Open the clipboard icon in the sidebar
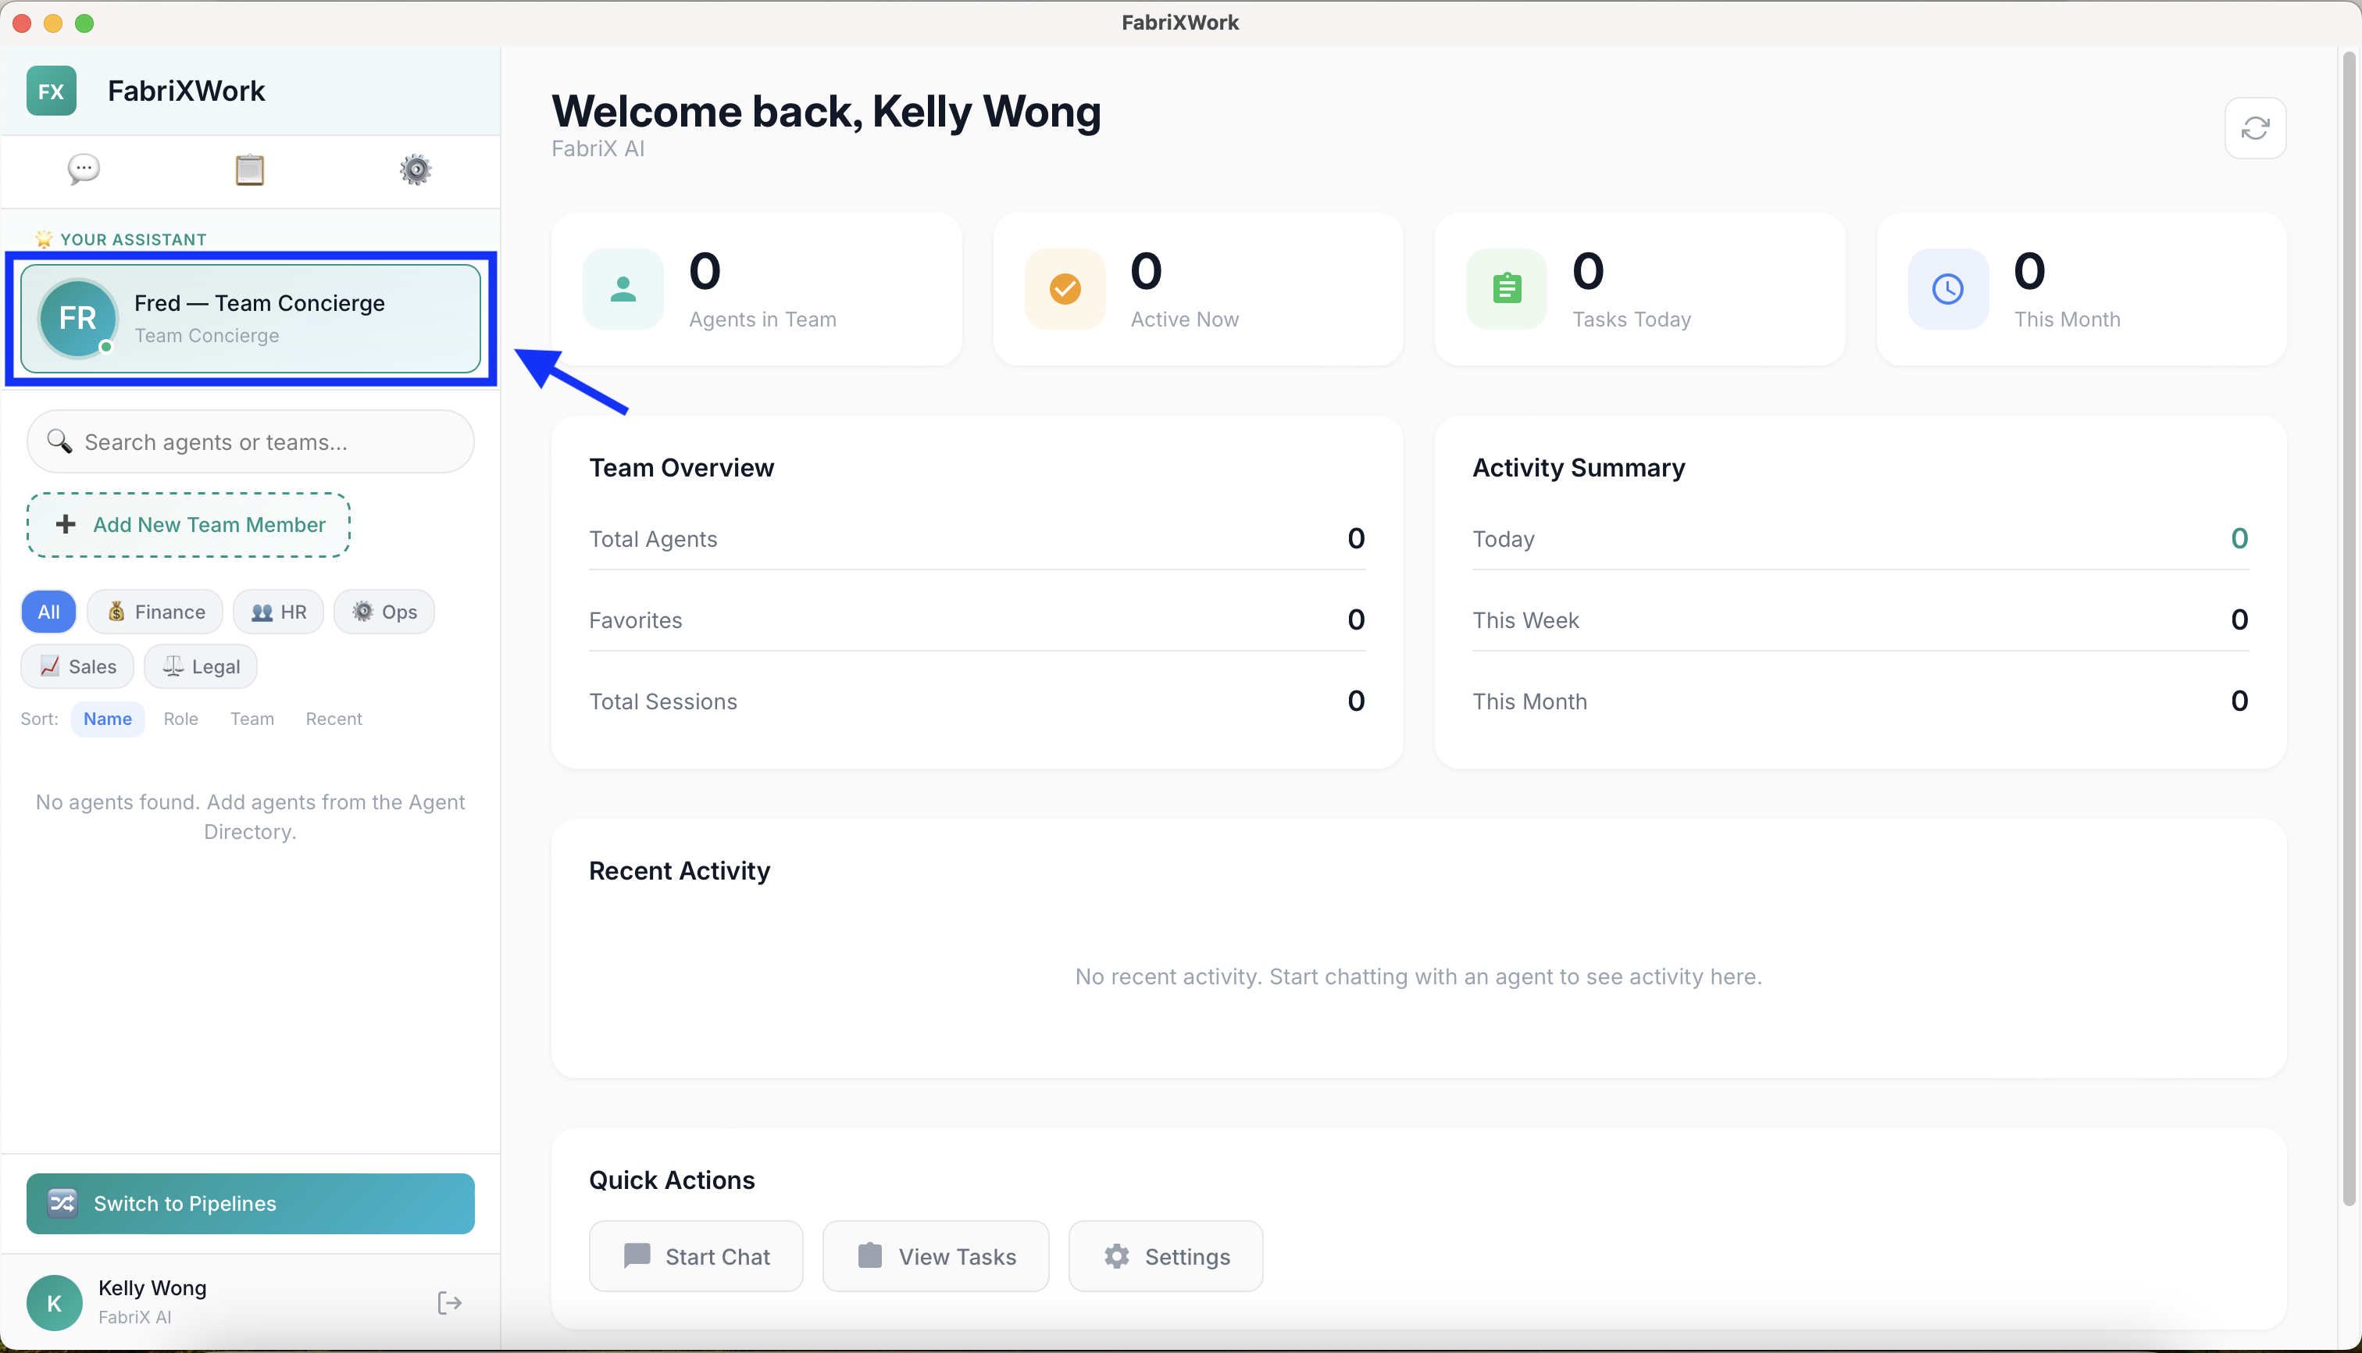This screenshot has width=2362, height=1353. point(249,169)
